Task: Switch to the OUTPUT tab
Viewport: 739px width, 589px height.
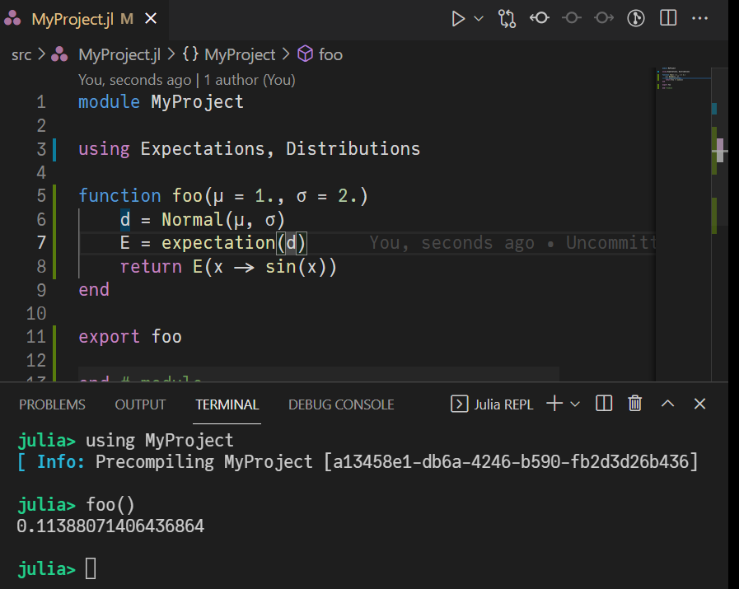Action: [x=140, y=404]
